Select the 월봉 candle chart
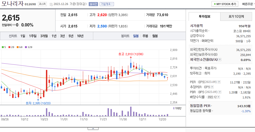This screenshot has width=255, height=132. (x=155, y=36)
